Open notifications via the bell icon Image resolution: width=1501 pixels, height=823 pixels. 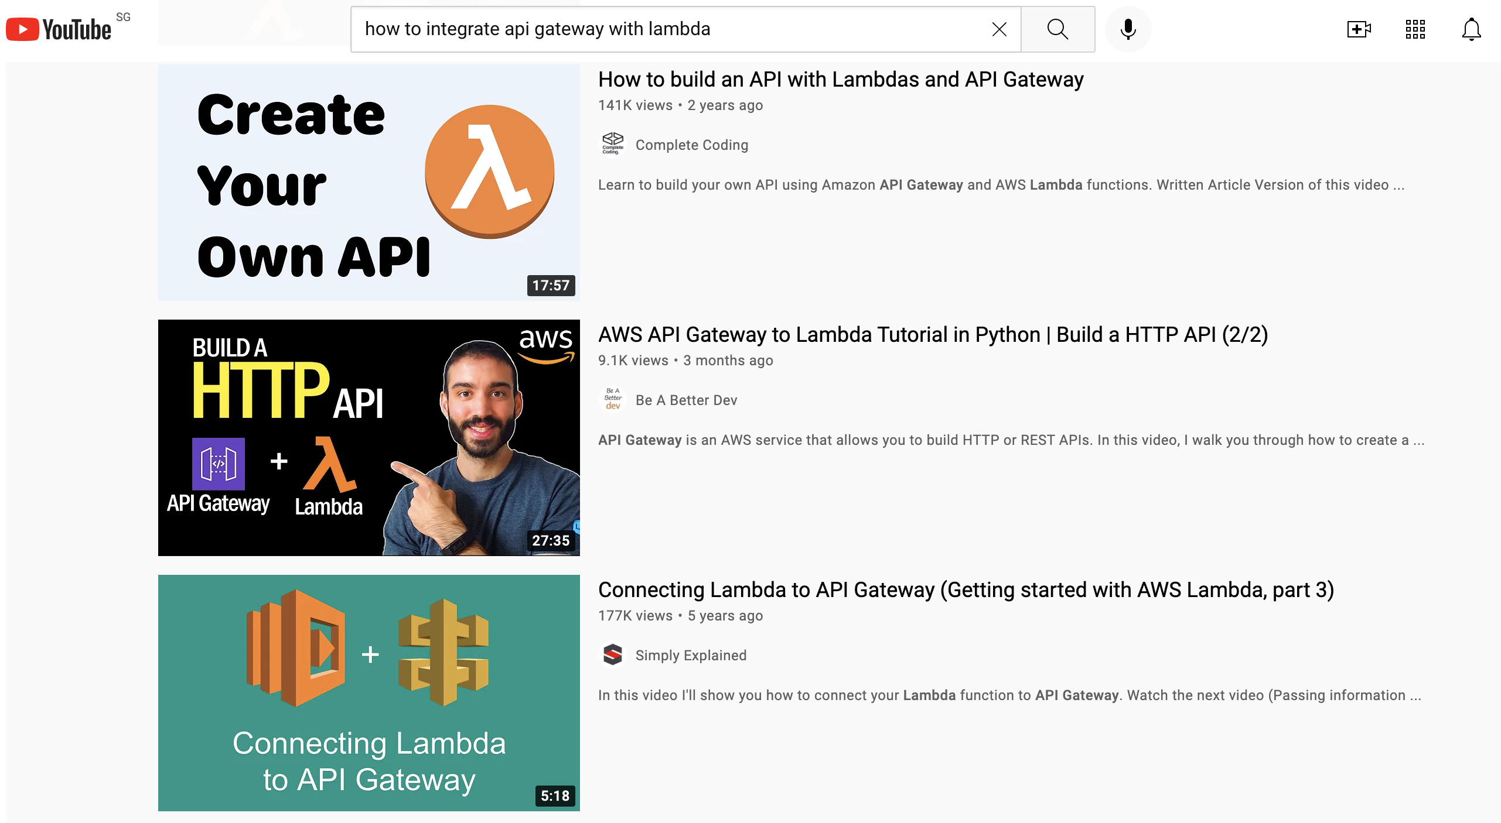point(1471,29)
